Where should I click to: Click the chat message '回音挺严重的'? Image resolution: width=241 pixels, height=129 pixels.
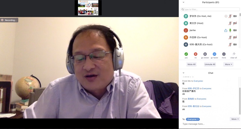coord(189,91)
